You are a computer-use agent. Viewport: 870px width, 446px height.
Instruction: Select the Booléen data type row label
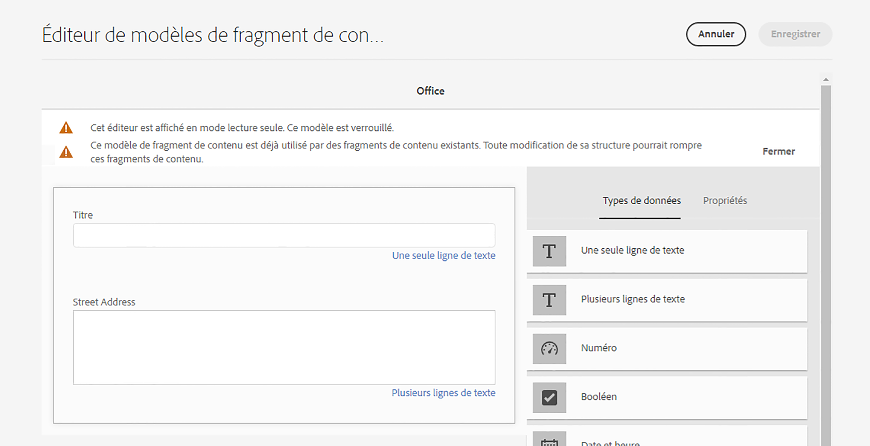(599, 397)
